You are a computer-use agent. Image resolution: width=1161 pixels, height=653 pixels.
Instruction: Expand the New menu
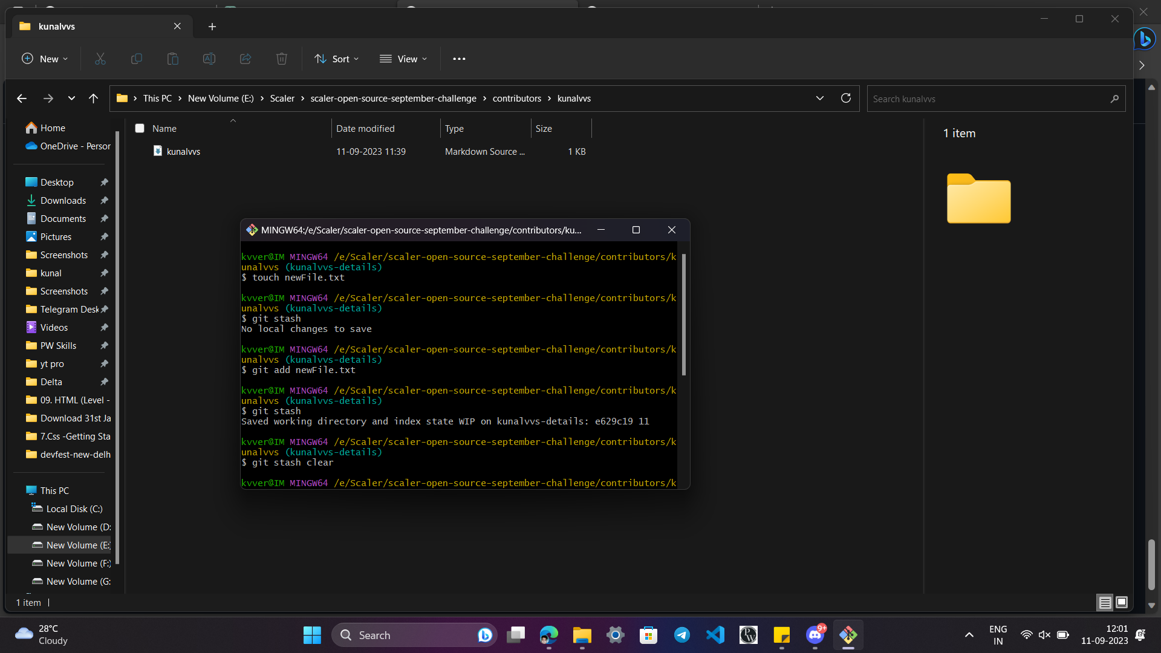click(x=44, y=59)
